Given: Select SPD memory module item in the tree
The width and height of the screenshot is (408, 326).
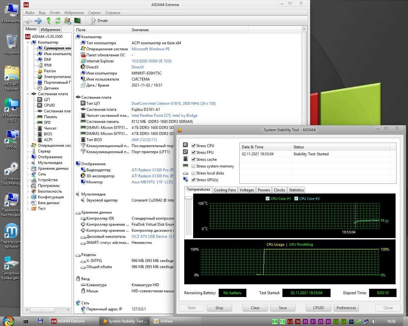Looking at the screenshot, I should pos(44,123).
